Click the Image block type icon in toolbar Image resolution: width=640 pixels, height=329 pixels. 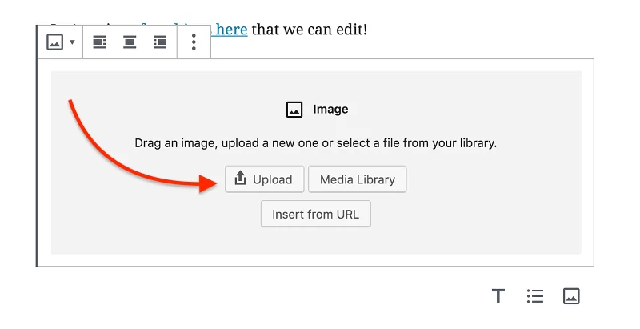tap(54, 42)
